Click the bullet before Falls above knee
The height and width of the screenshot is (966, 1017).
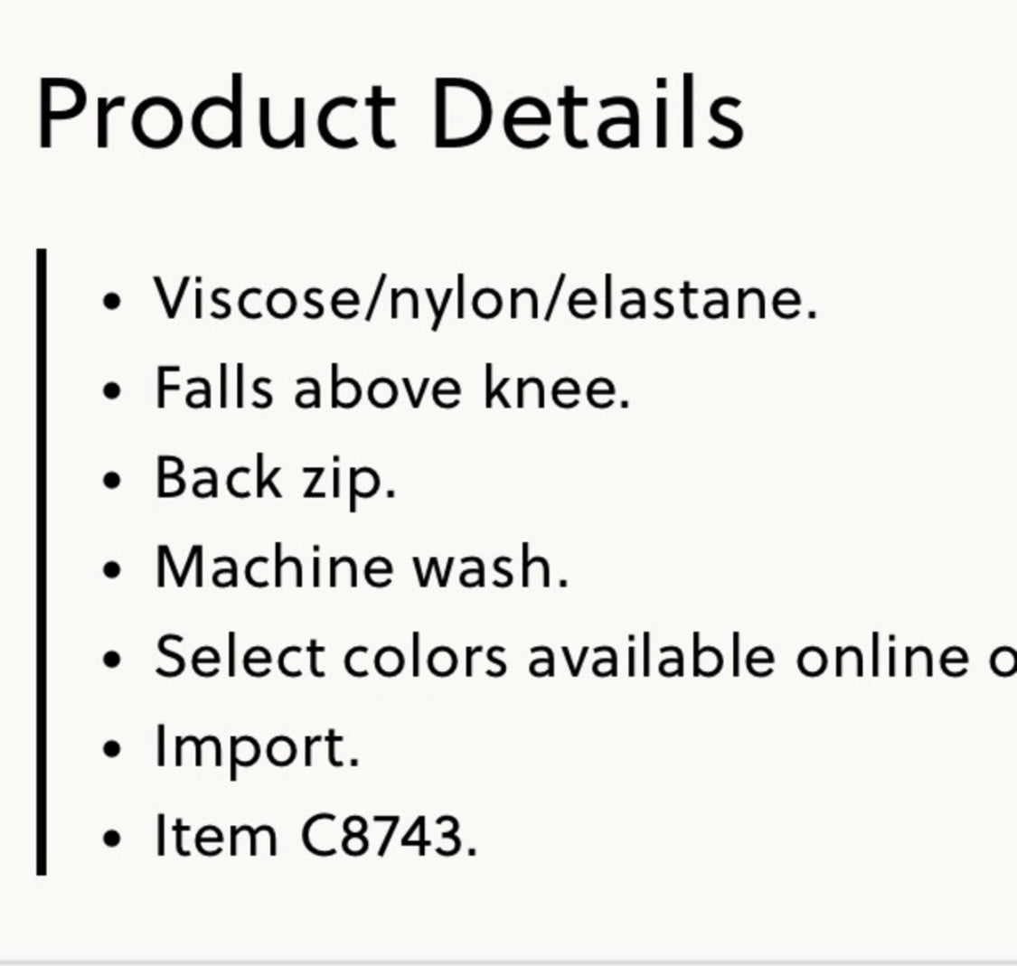[x=112, y=391]
